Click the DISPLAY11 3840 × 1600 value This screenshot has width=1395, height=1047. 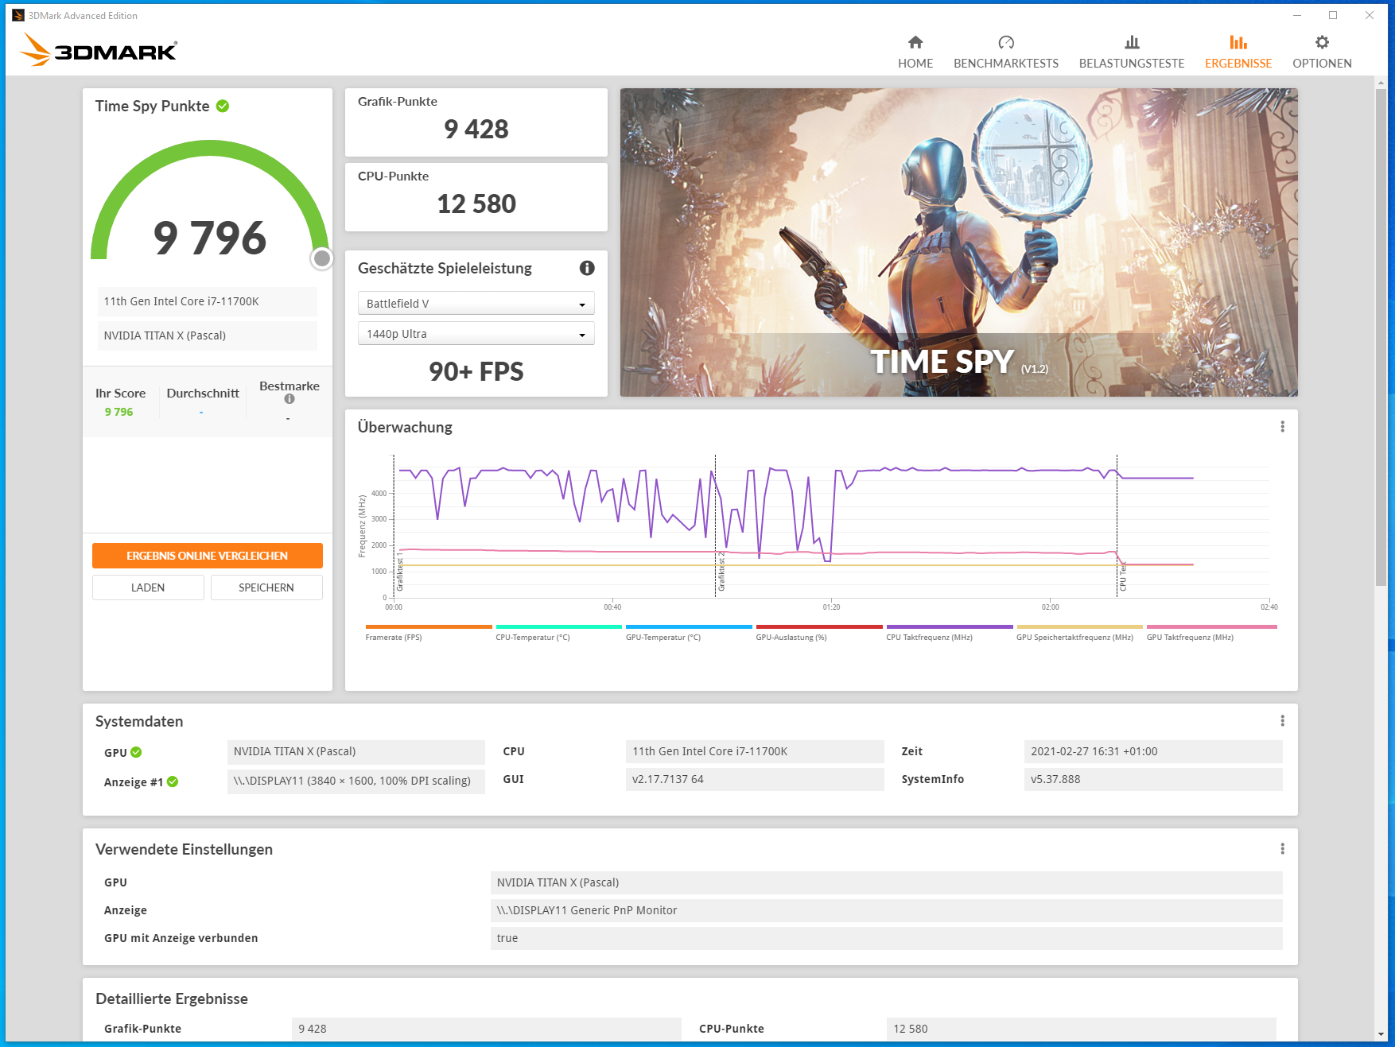tap(356, 781)
